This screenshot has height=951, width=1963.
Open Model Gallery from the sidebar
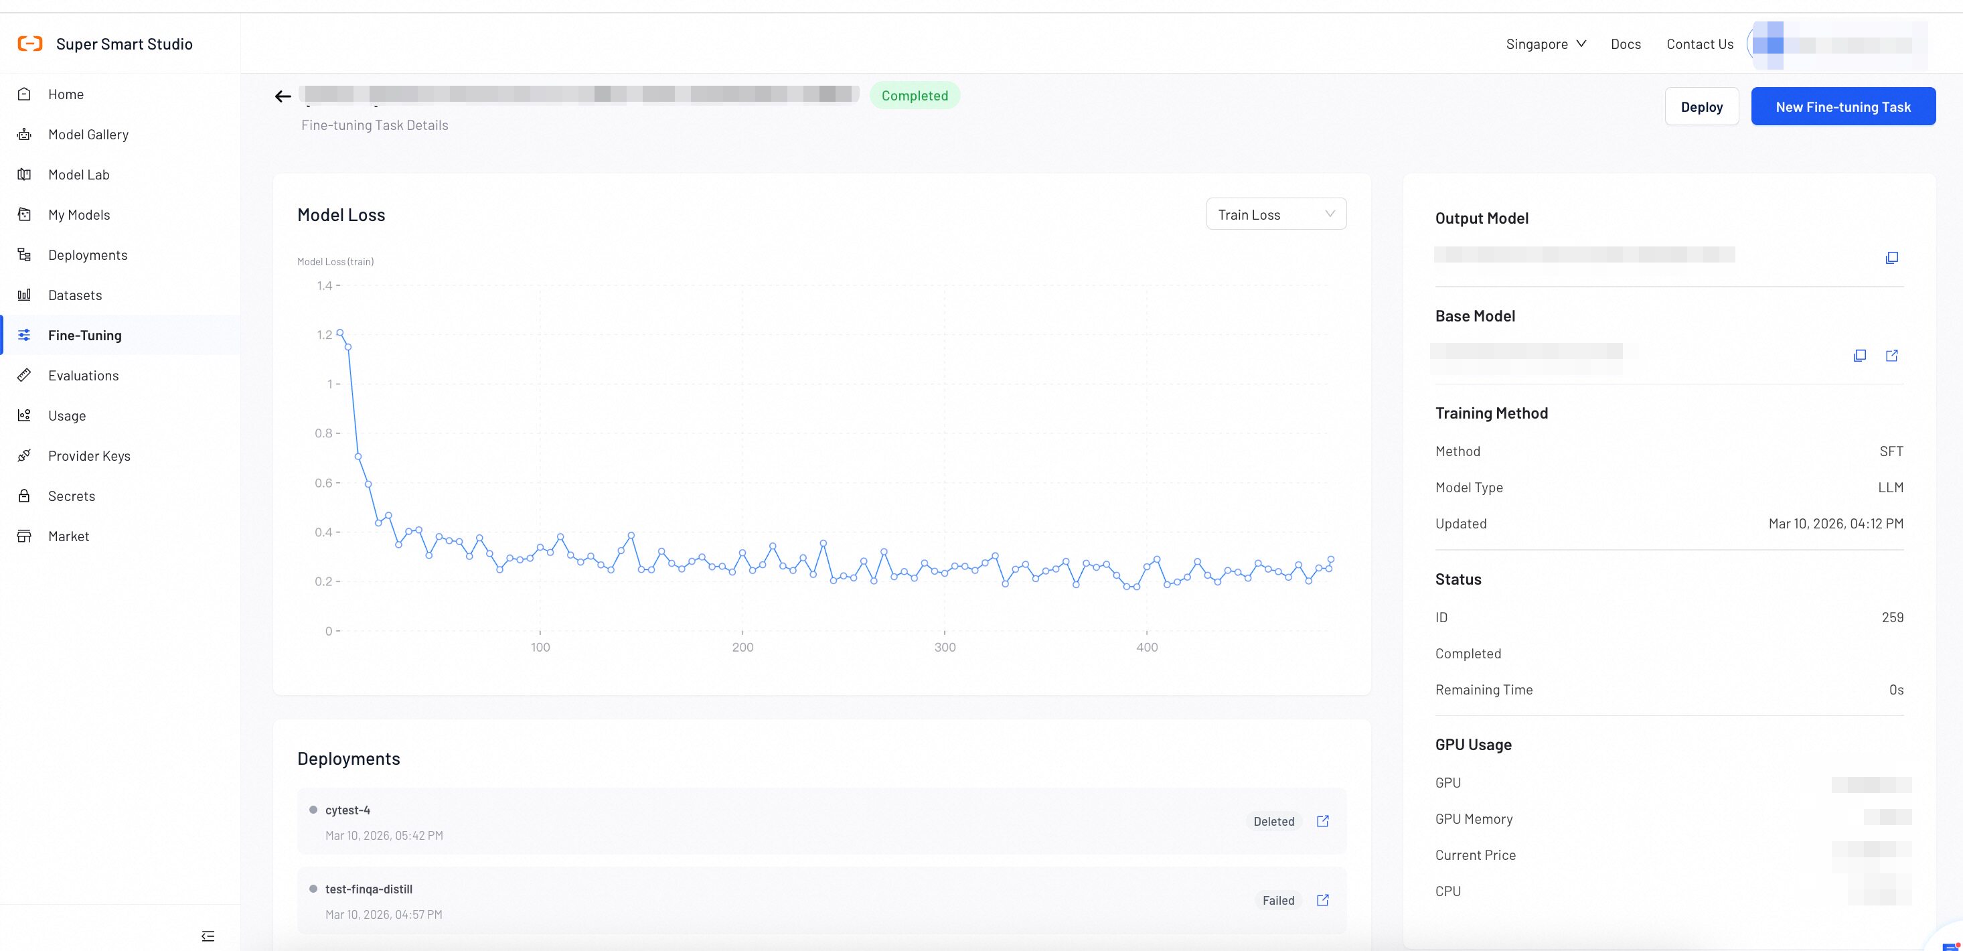(x=121, y=134)
